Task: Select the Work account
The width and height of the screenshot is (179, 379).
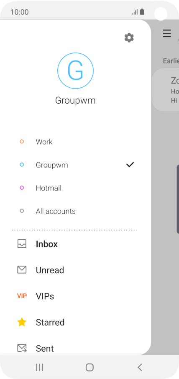Action: tap(75, 141)
